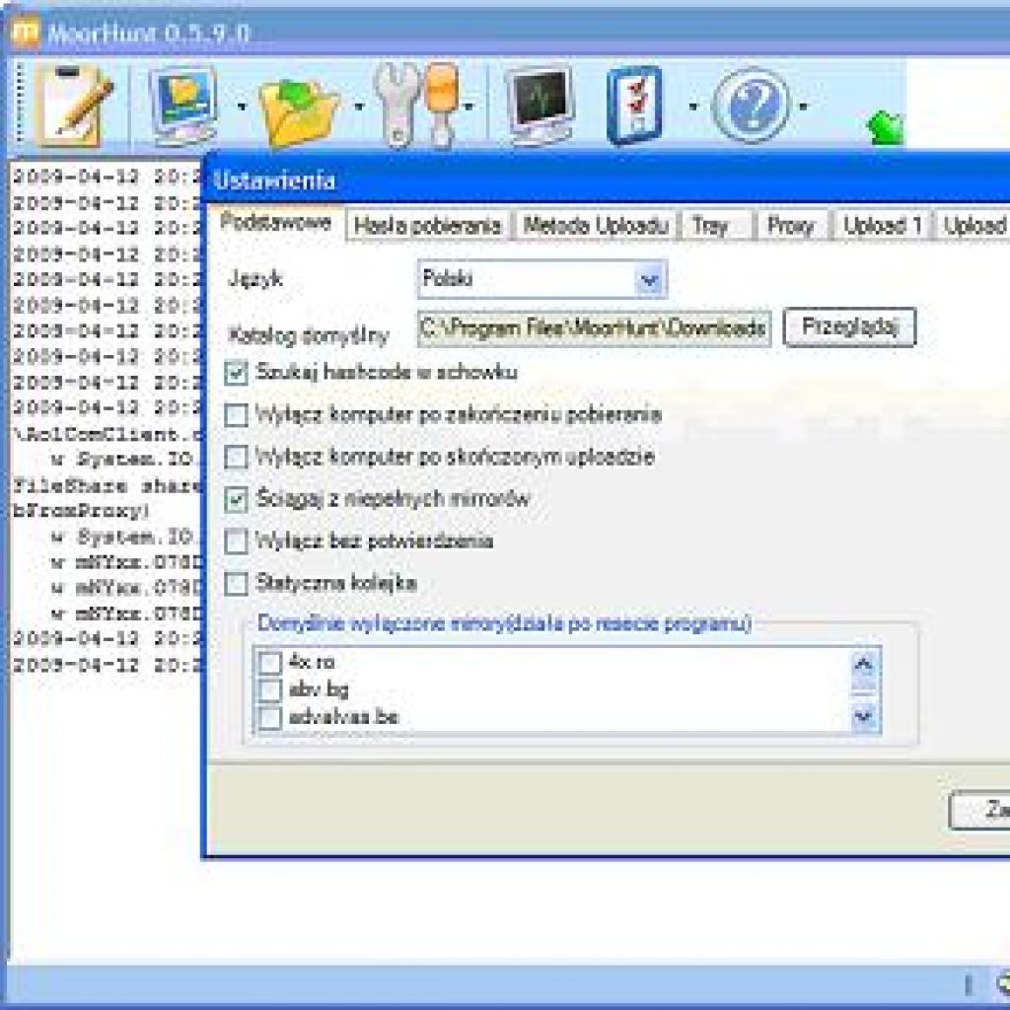
Task: Click the black monitor activity graph icon
Action: tap(540, 105)
